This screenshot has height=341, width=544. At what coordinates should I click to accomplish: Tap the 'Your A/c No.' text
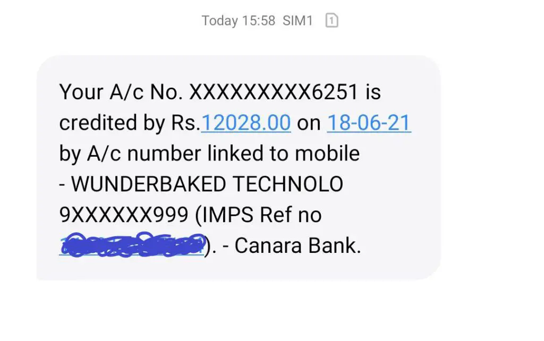(x=121, y=92)
